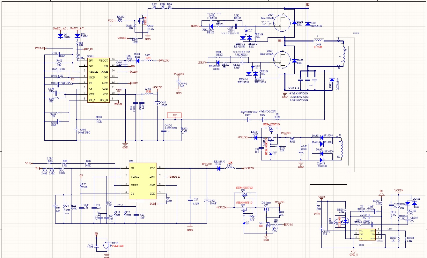Select diode D405 BAT54
Screen dimensions: 427x258
coord(255,137)
